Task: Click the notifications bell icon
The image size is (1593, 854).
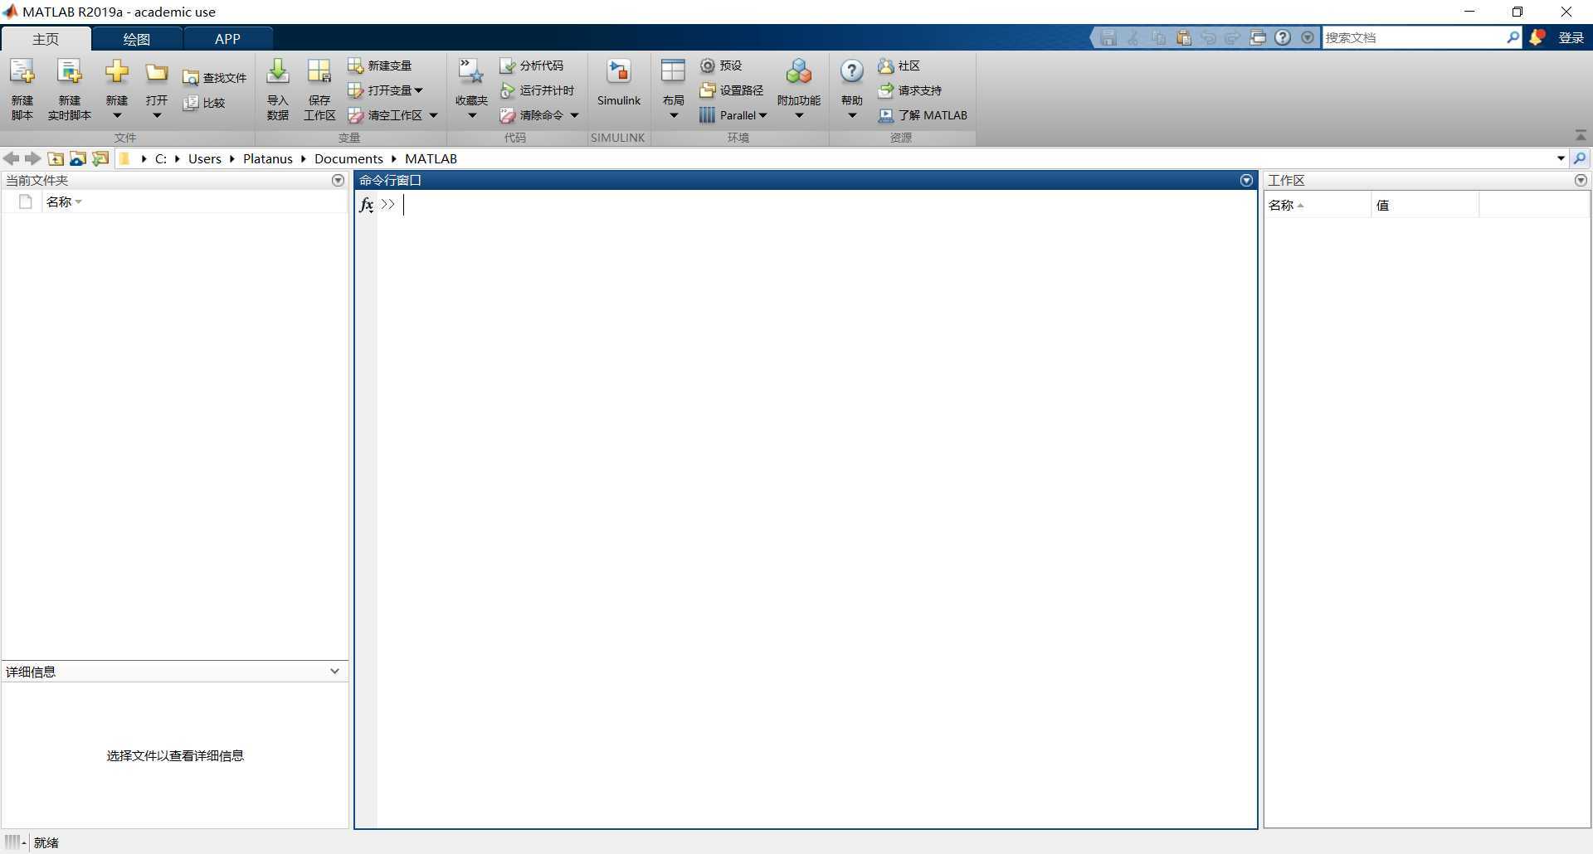Action: pos(1537,37)
